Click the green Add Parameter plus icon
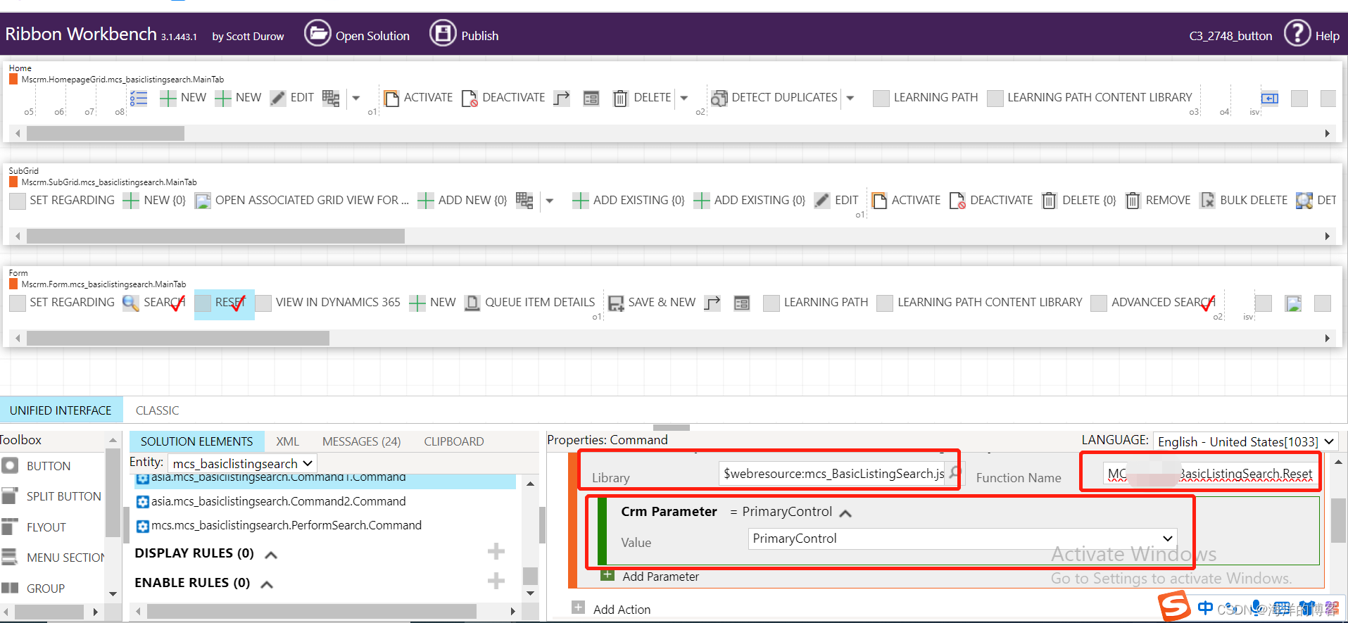1348x623 pixels. tap(607, 575)
